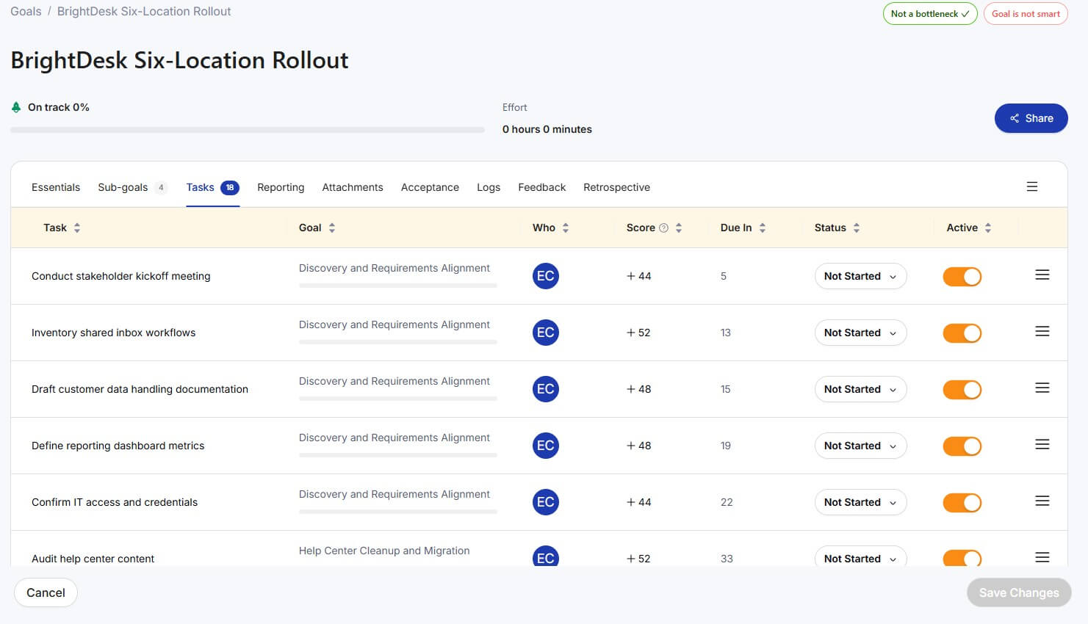The width and height of the screenshot is (1088, 624).
Task: Click EC avatar in Audit help center row
Action: click(x=545, y=556)
